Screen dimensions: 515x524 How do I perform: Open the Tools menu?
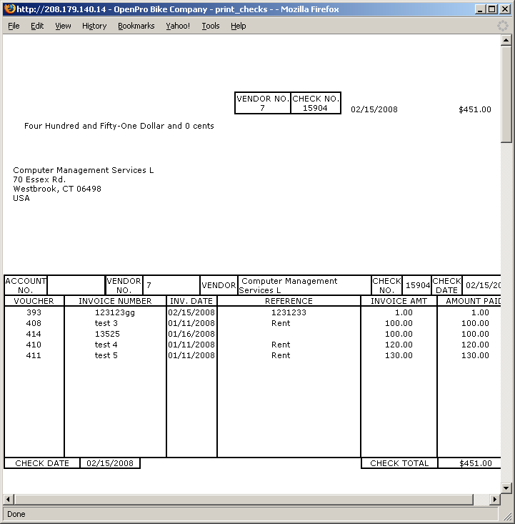(x=211, y=26)
